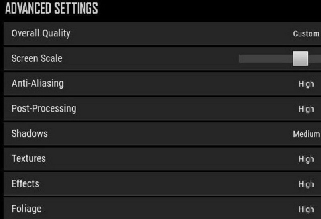Open the Foliage High dropdown
Screen dimensions: 321x219
[306, 209]
